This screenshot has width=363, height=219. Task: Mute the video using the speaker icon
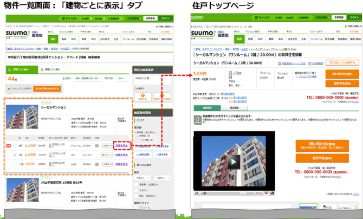pos(267,193)
